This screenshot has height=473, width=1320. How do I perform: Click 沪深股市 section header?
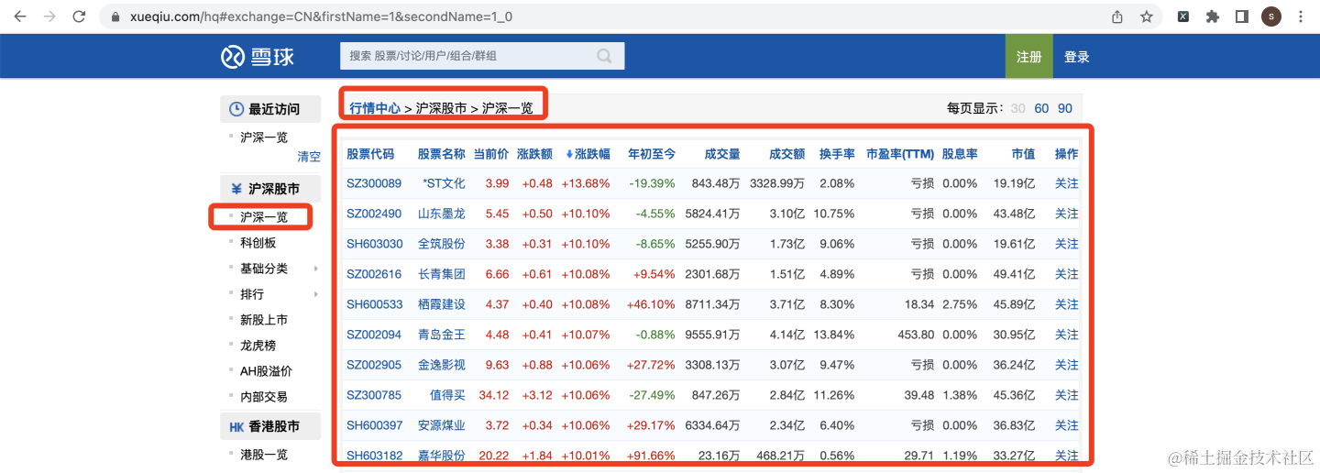click(x=270, y=189)
